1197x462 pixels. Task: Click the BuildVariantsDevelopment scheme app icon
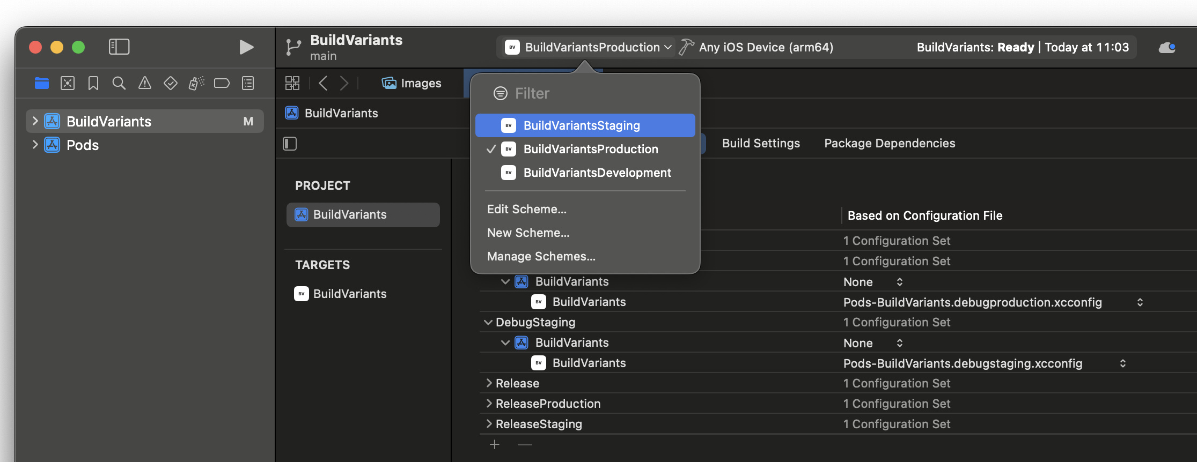[509, 173]
